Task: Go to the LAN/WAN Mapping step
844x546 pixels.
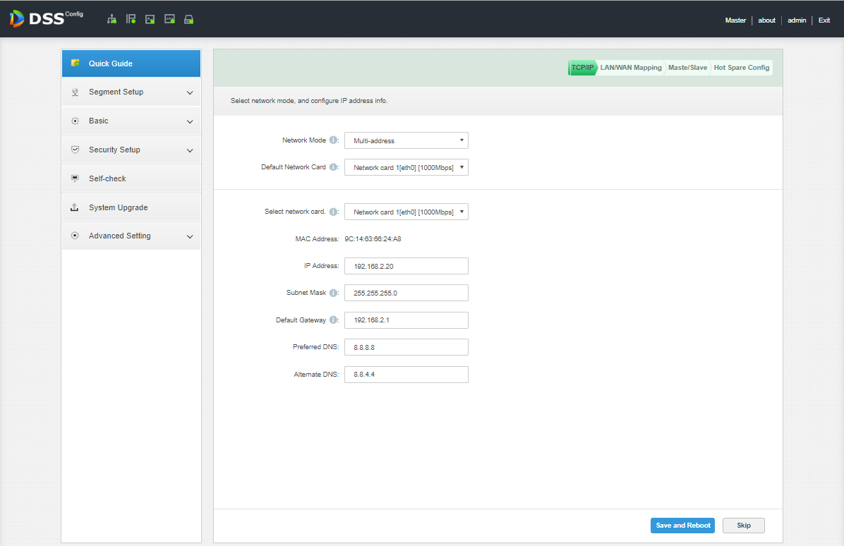Action: [631, 68]
